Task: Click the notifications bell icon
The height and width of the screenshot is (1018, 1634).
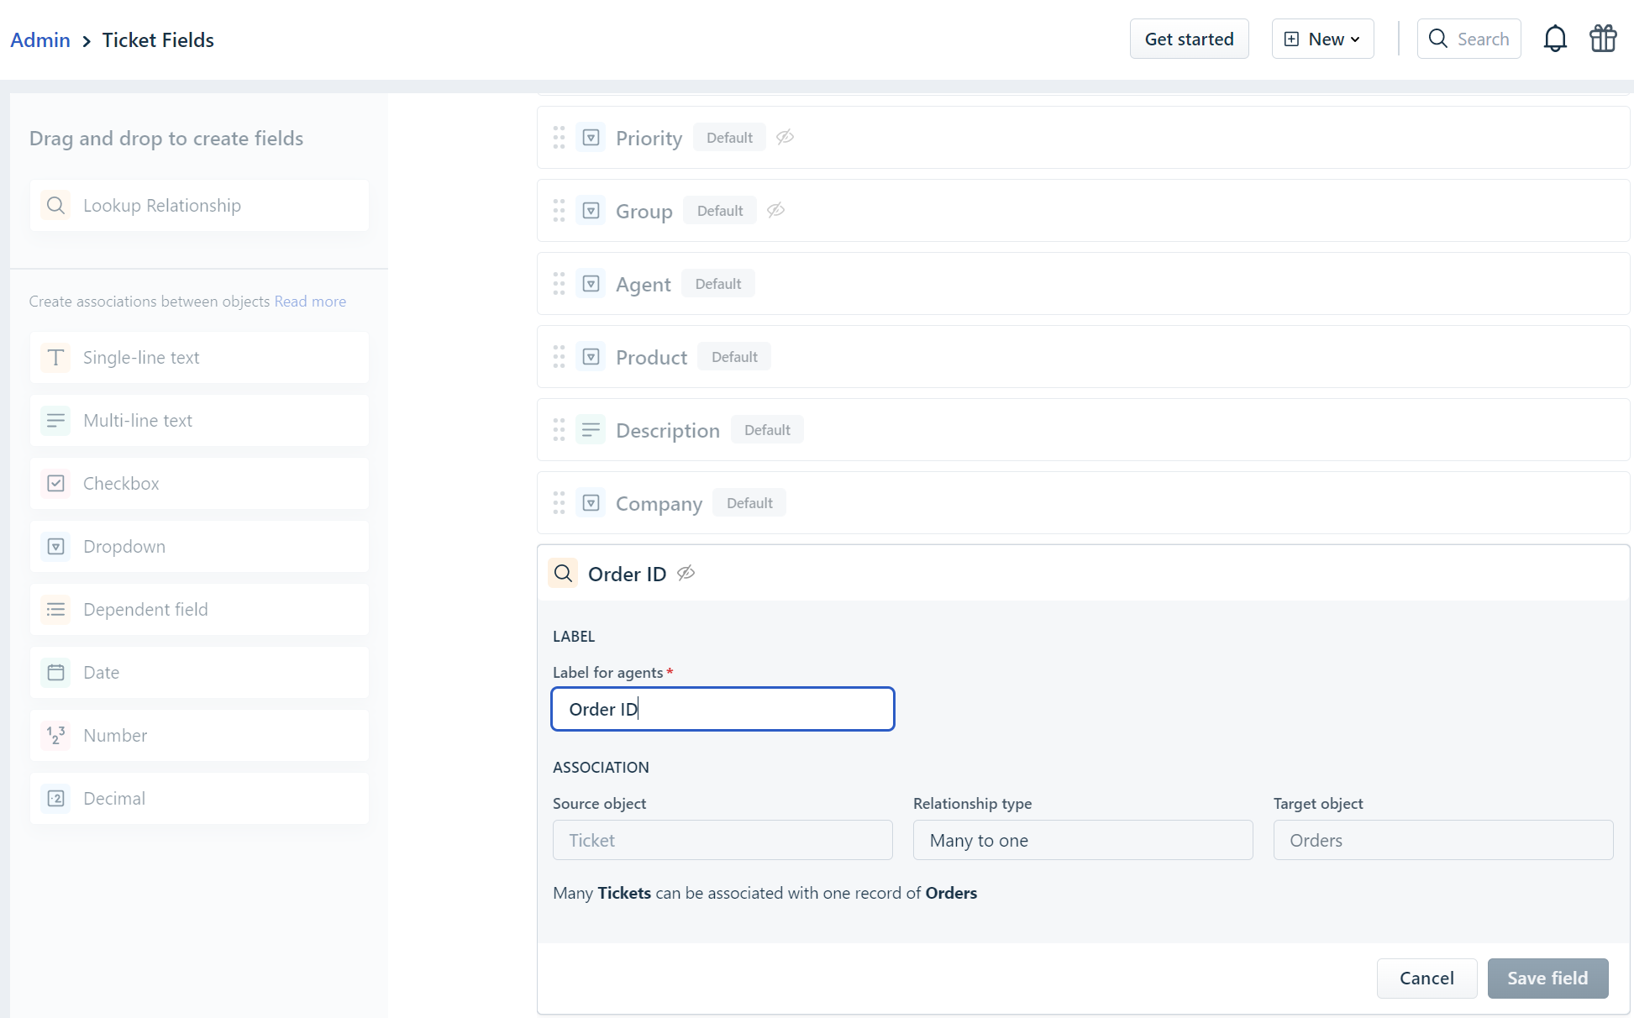Action: coord(1555,39)
